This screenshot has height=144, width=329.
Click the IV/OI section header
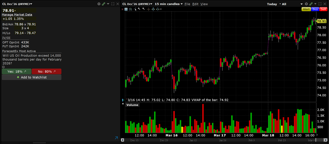click(6, 38)
